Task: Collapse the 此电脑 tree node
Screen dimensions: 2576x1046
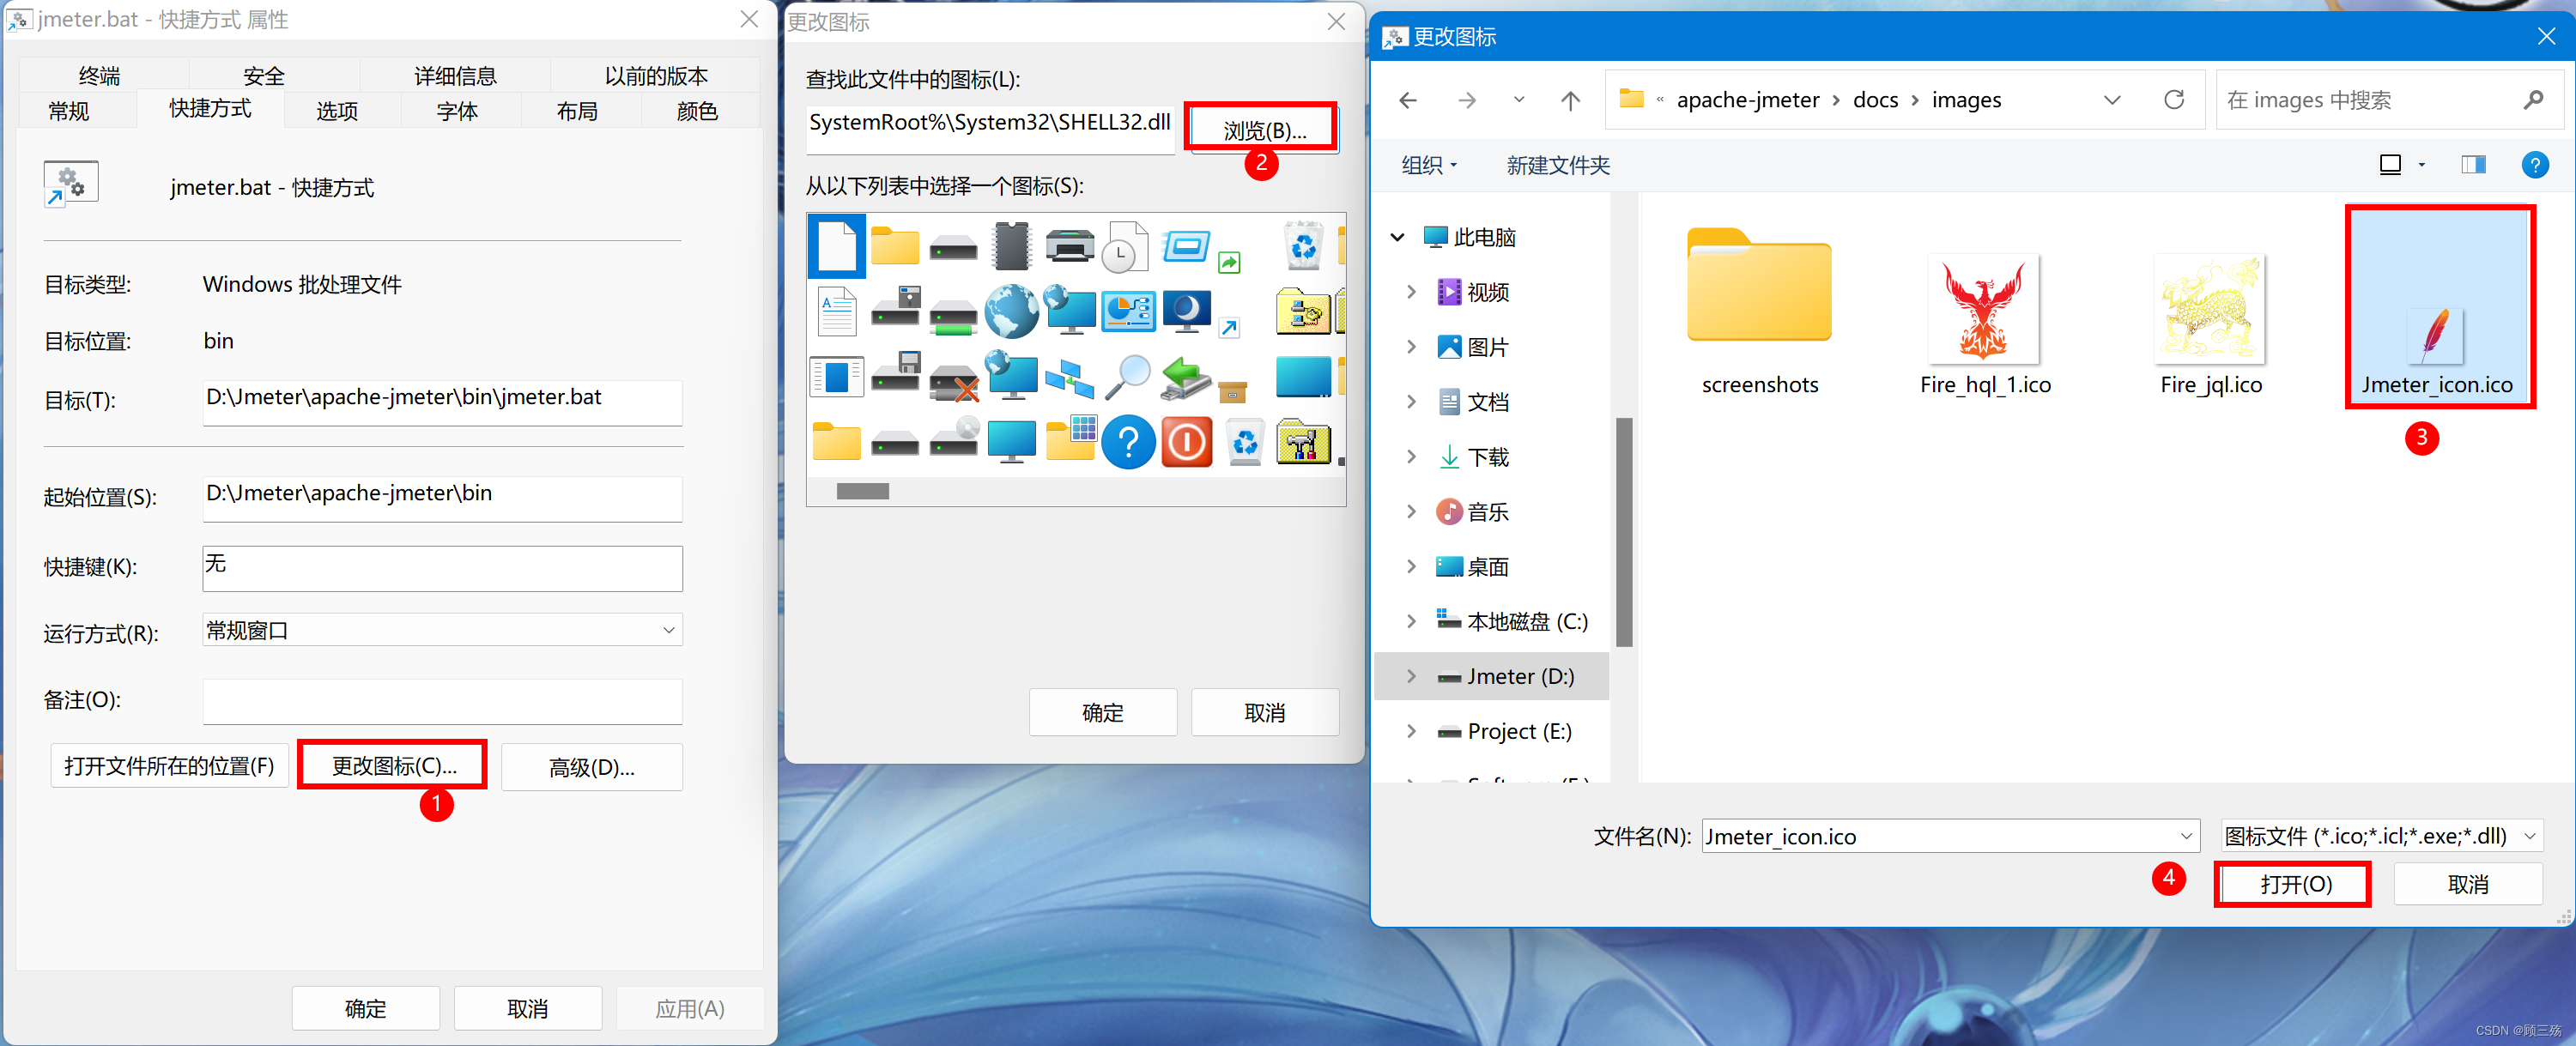Action: click(x=1398, y=238)
